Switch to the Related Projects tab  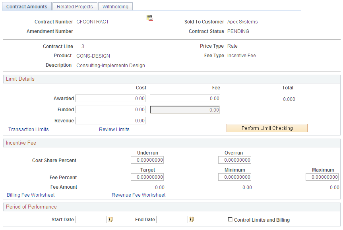pos(74,6)
